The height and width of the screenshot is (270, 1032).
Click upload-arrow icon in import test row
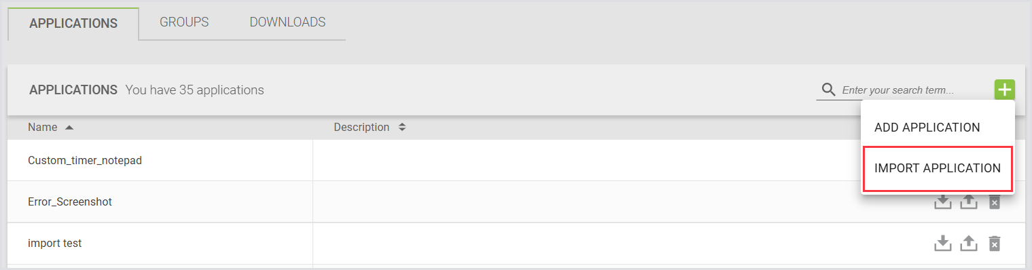[x=968, y=244]
